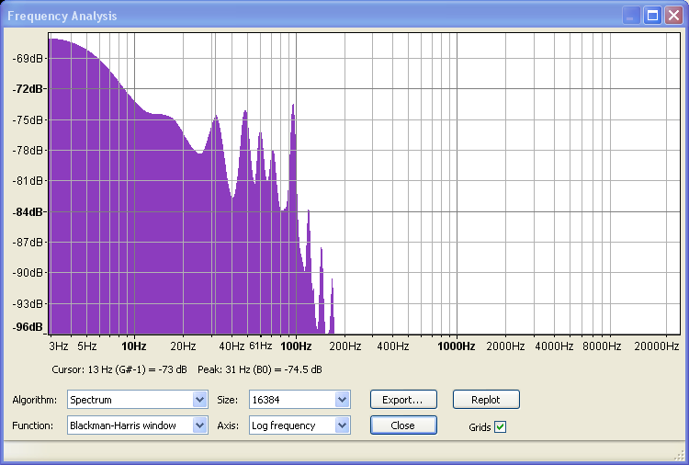Toggle the Grids checkbox

[x=500, y=426]
